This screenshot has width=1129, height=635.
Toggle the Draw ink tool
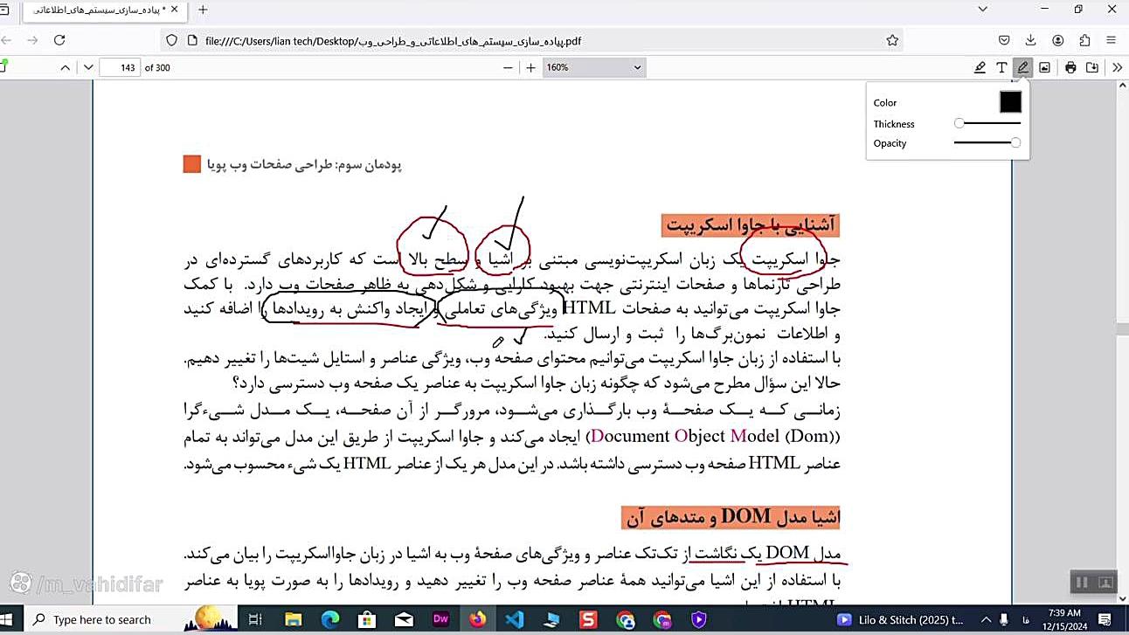[1022, 67]
